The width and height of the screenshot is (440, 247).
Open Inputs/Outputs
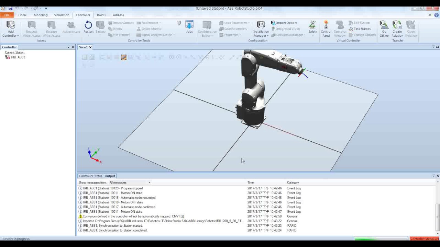pyautogui.click(x=121, y=23)
